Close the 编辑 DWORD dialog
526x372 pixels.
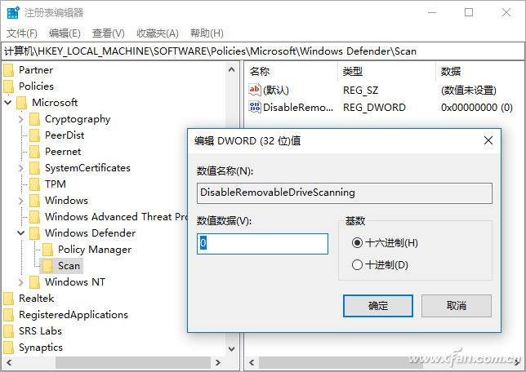488,140
